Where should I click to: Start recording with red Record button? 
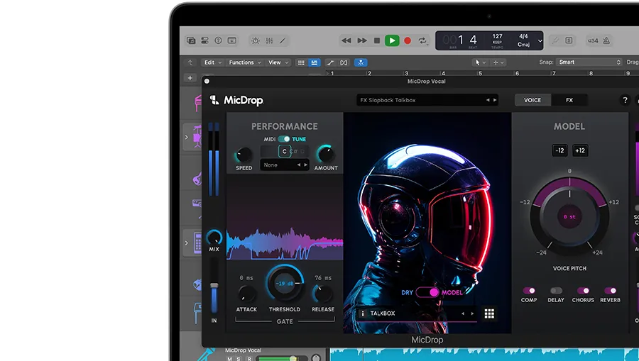pyautogui.click(x=408, y=40)
